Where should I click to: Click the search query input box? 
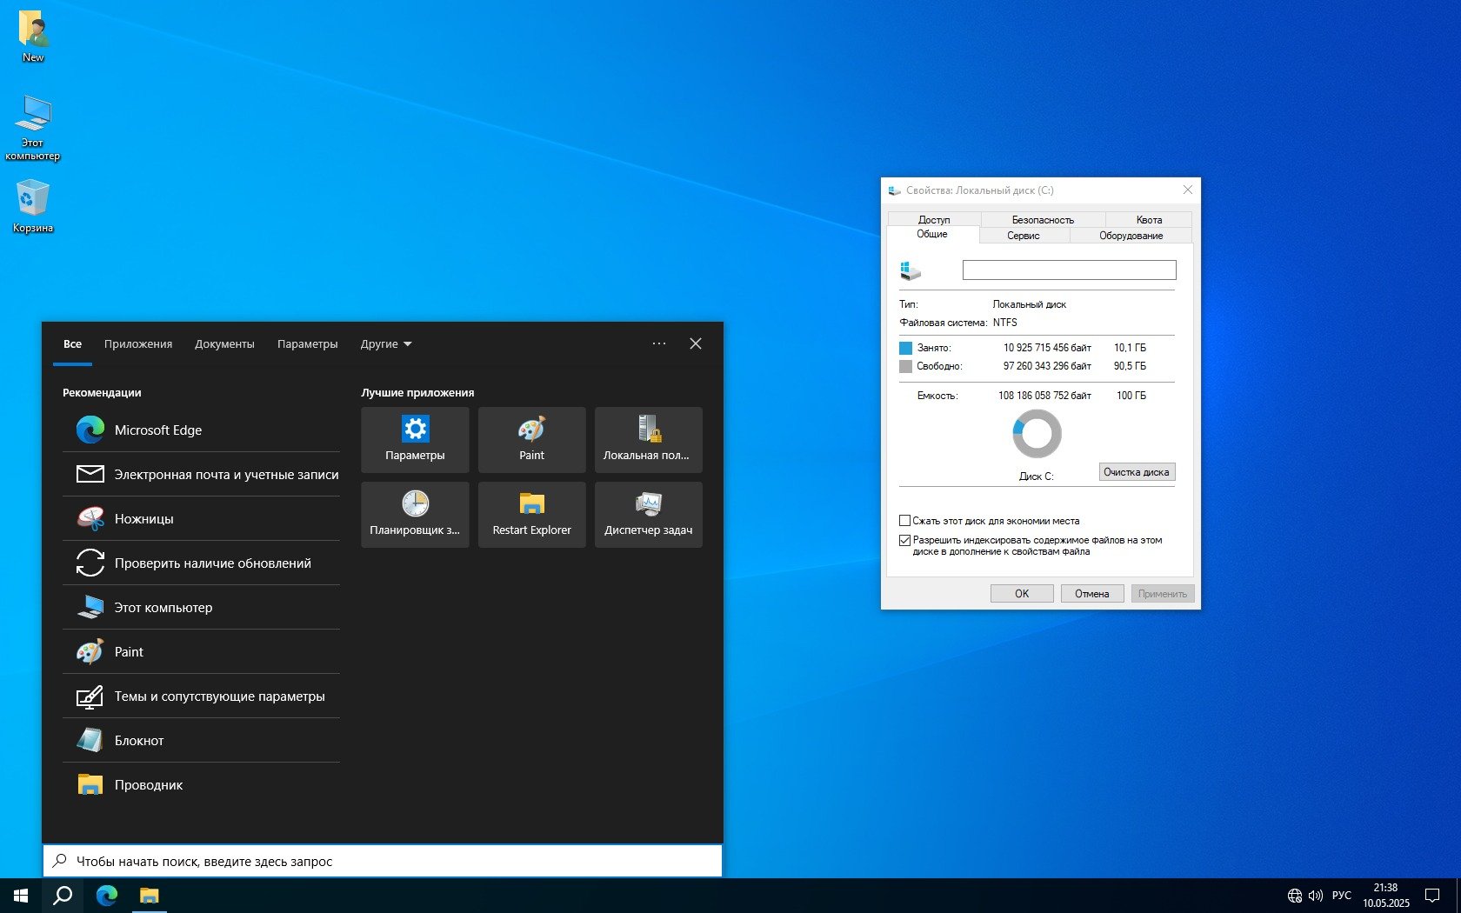coord(383,862)
